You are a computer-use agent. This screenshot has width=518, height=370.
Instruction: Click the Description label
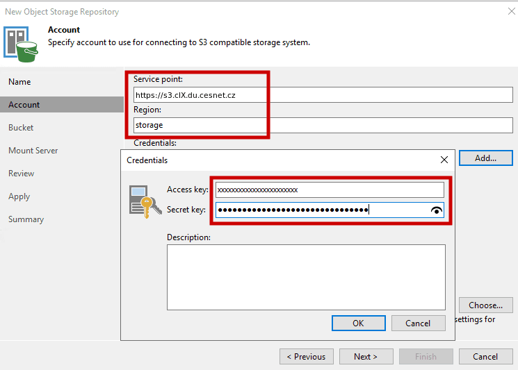click(188, 237)
